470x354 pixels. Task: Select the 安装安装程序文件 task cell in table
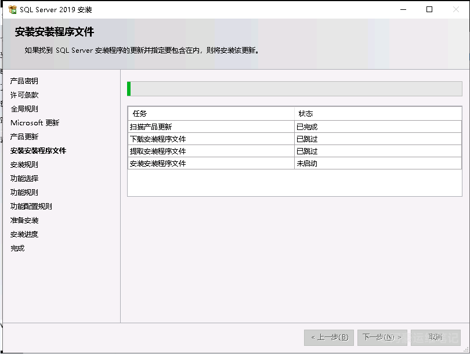tap(211, 163)
